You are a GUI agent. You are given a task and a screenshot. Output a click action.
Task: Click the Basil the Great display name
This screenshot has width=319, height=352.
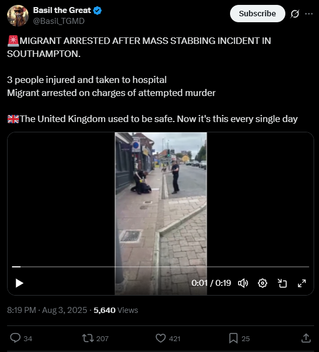click(x=62, y=10)
